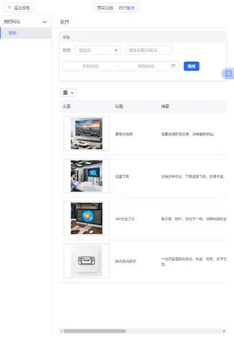Screen dimensions: 234x337
Task: Open the 迅雷下载 5G thumbnail
Action: tap(87, 176)
